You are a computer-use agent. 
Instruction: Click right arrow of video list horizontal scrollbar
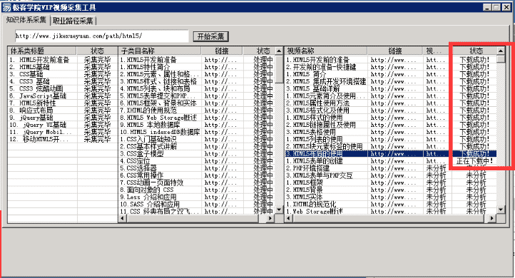click(x=492, y=218)
